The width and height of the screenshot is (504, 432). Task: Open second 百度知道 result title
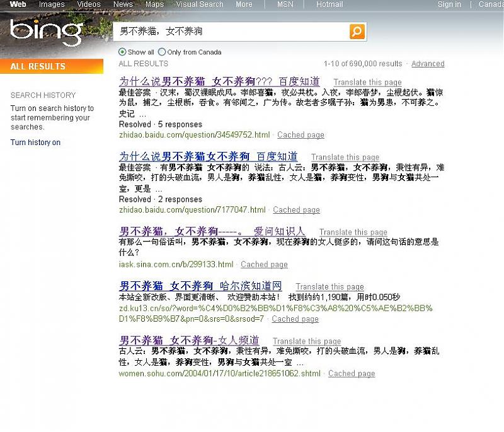click(209, 156)
